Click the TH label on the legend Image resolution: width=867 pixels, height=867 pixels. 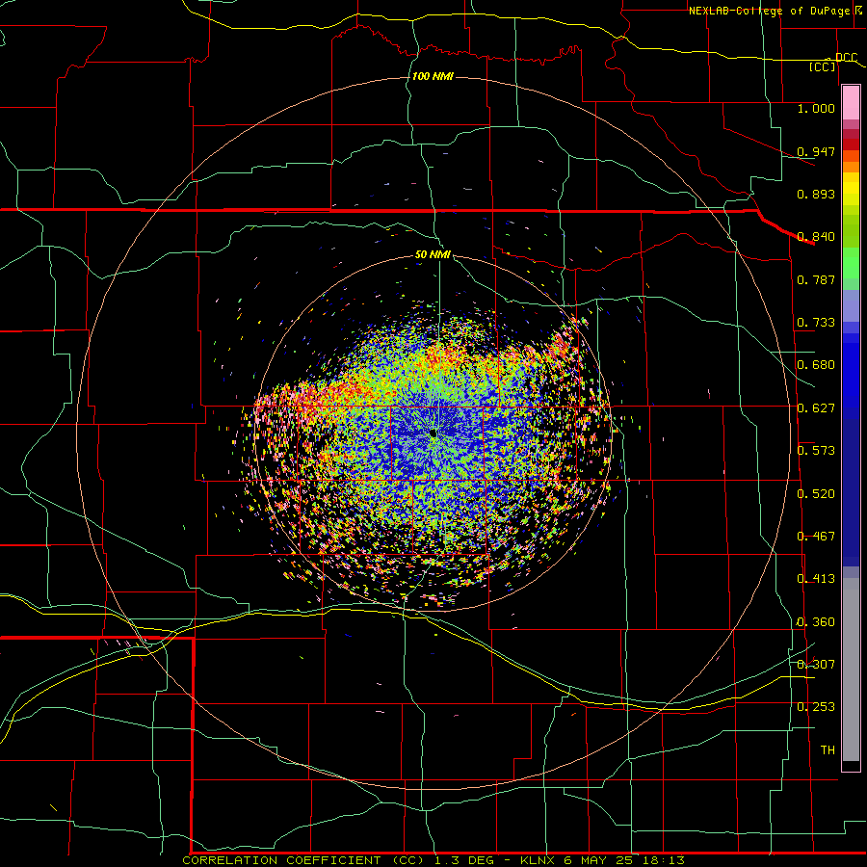[x=828, y=750]
